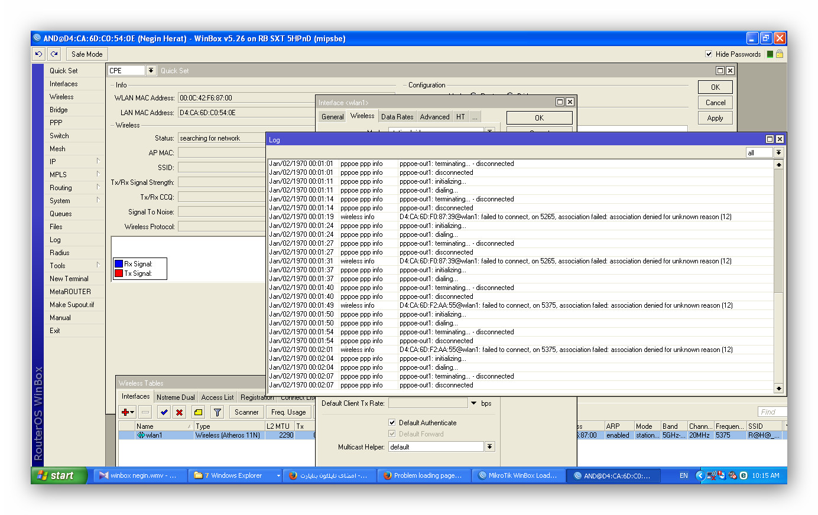Open New Terminal from the sidebar
Viewport: 818px width, 515px height.
(x=74, y=279)
